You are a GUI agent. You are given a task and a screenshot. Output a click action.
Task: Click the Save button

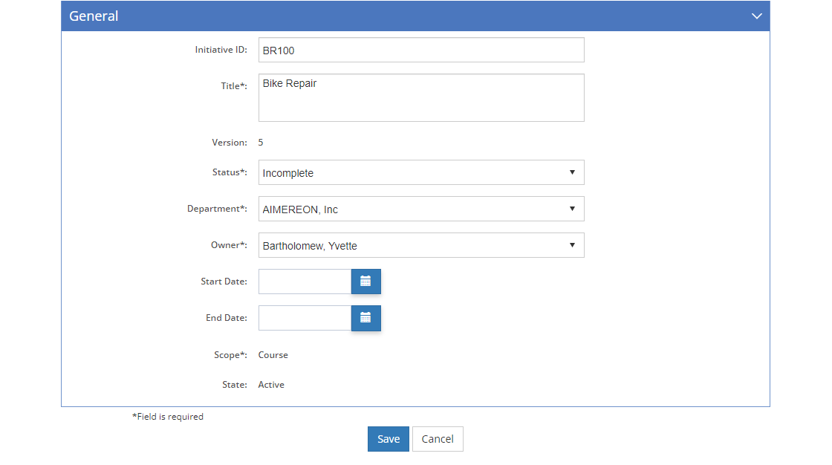point(389,439)
